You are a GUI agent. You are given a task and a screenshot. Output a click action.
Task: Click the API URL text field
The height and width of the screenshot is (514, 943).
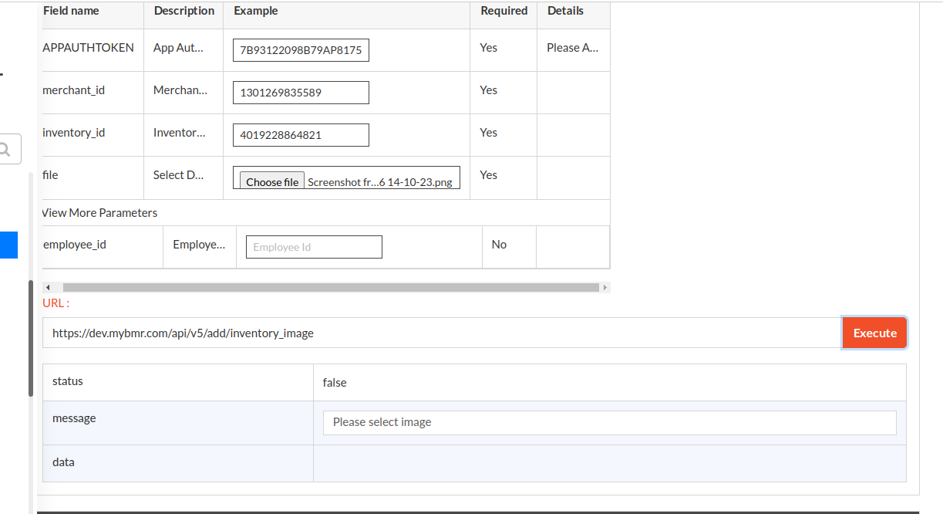(441, 333)
